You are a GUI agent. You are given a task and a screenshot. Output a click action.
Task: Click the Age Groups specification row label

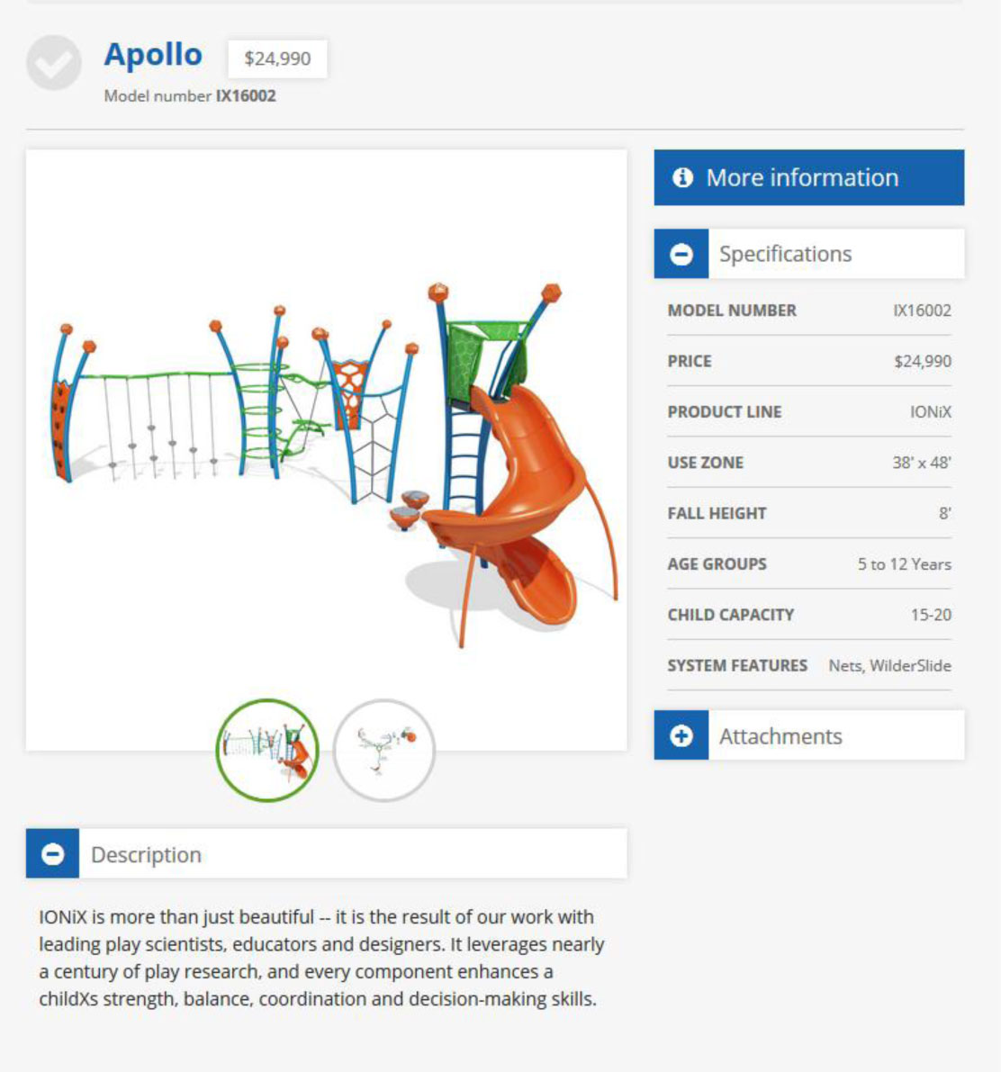click(717, 564)
